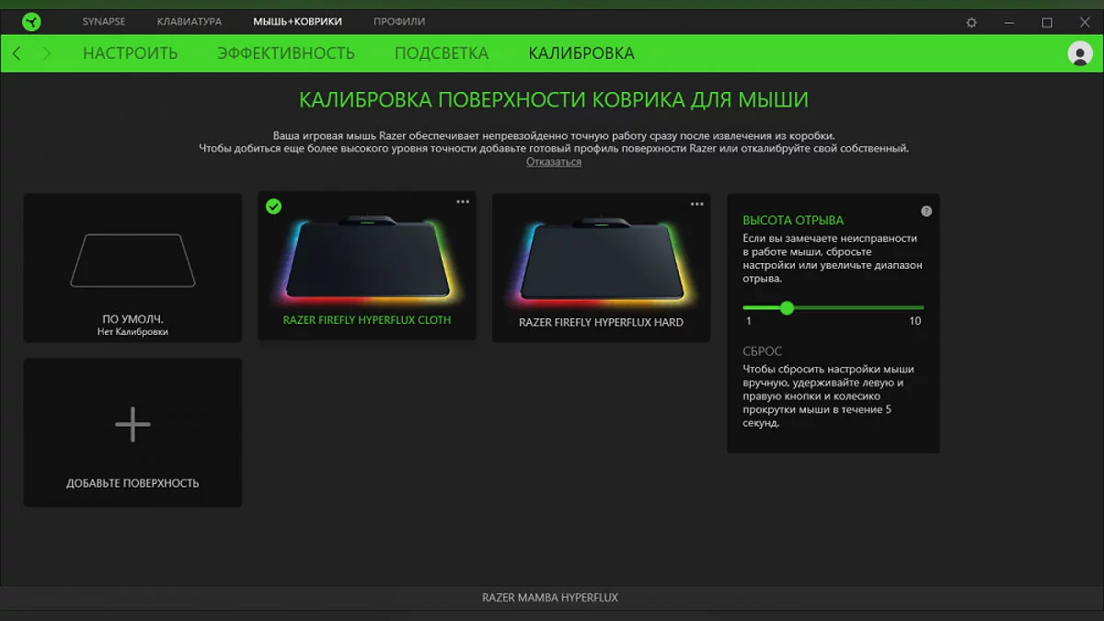Switch to the НАСТРОИТЬ tab
The height and width of the screenshot is (621, 1104).
pyautogui.click(x=130, y=53)
